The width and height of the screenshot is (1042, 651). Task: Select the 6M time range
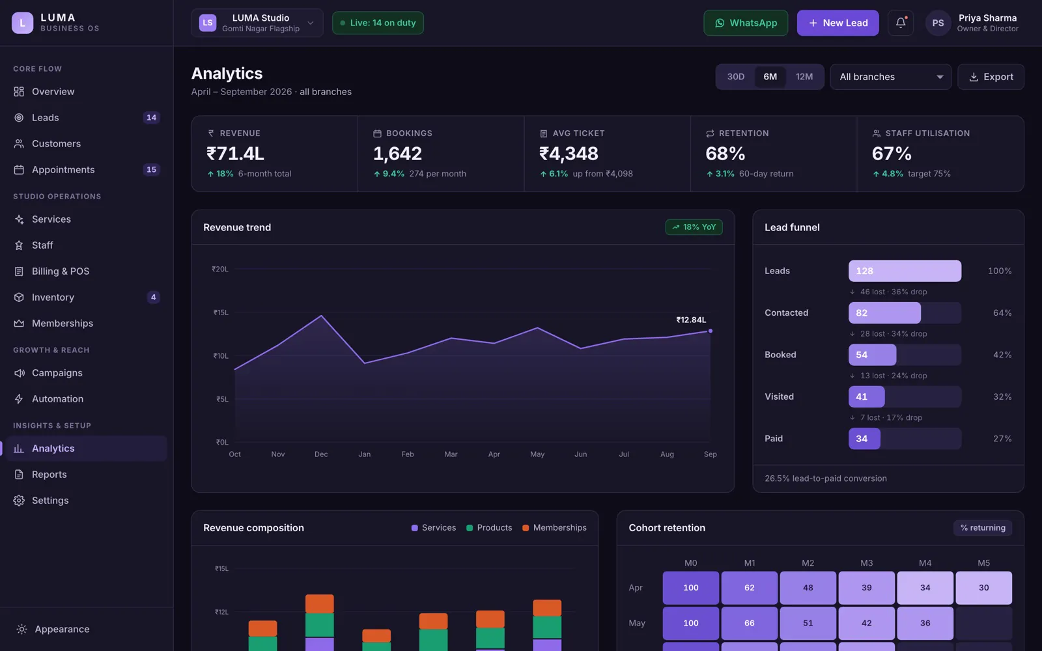click(770, 77)
